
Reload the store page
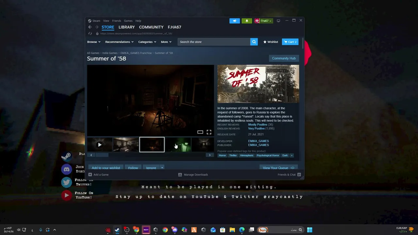[90, 33]
